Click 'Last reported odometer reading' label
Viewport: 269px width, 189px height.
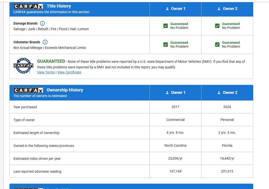click(x=37, y=171)
